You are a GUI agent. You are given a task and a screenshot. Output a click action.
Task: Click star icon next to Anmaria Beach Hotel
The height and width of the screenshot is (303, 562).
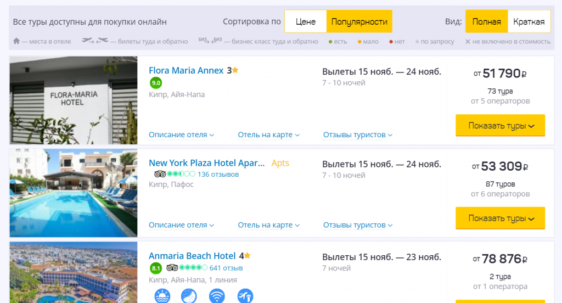click(248, 255)
